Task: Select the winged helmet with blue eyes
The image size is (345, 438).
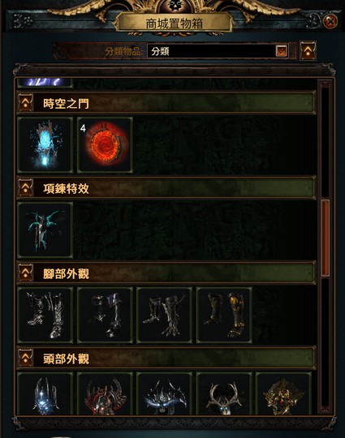Action: click(x=165, y=393)
